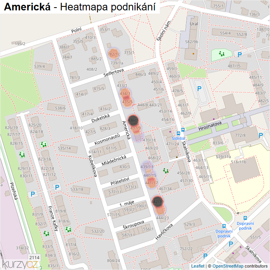The width and height of the screenshot is (270, 270).
Task: Click the parking icon near building 487/15
Action: click(x=240, y=55)
